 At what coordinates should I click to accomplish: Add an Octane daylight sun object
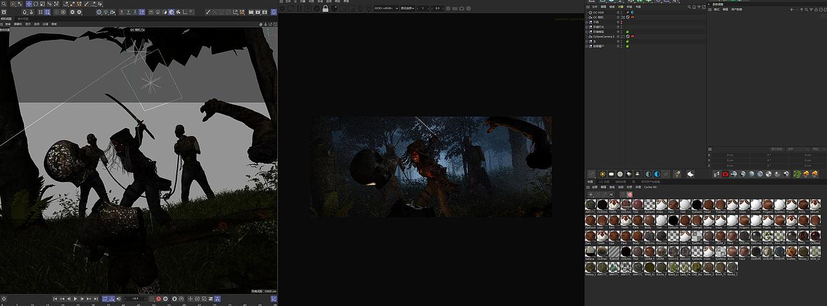tap(603, 174)
